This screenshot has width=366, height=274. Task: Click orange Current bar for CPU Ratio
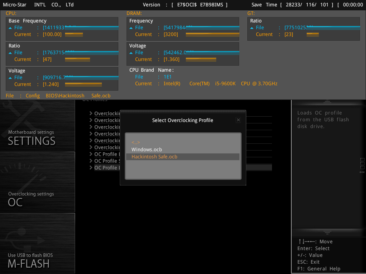pyautogui.click(x=78, y=60)
